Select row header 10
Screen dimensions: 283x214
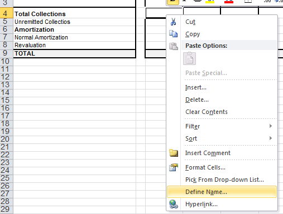[x=7, y=62]
